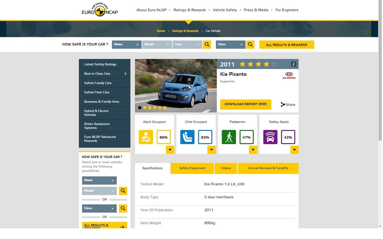Expand the Adult Occupant details arrow
This screenshot has width=383, height=239.
tap(170, 150)
